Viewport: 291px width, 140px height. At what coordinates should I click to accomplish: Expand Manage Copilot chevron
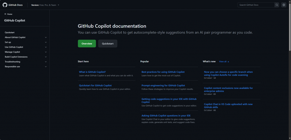[x=46, y=52]
